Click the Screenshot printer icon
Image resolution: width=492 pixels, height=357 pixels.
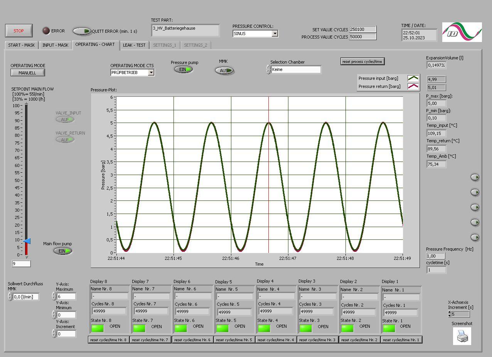[462, 336]
